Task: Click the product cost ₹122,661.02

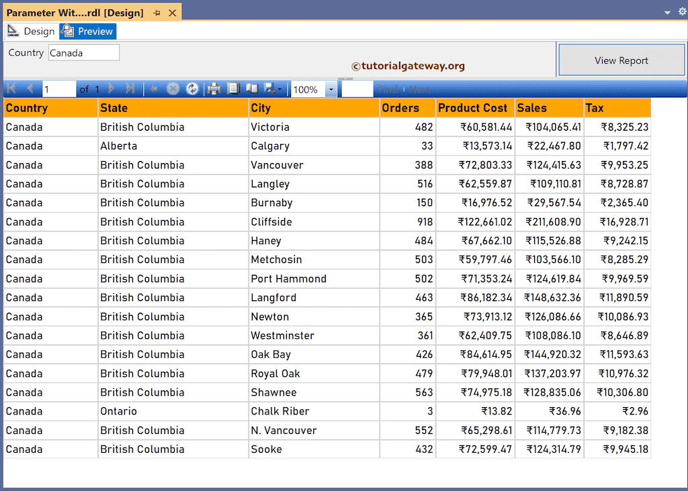Action: tap(485, 222)
